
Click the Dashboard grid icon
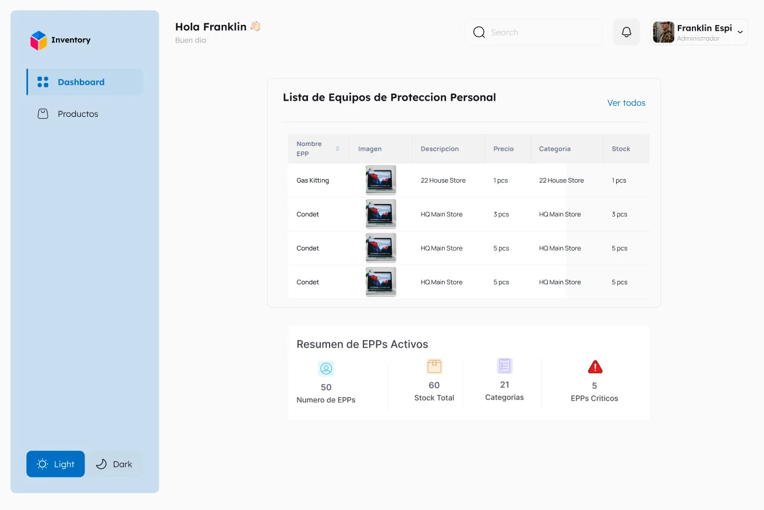click(x=43, y=82)
